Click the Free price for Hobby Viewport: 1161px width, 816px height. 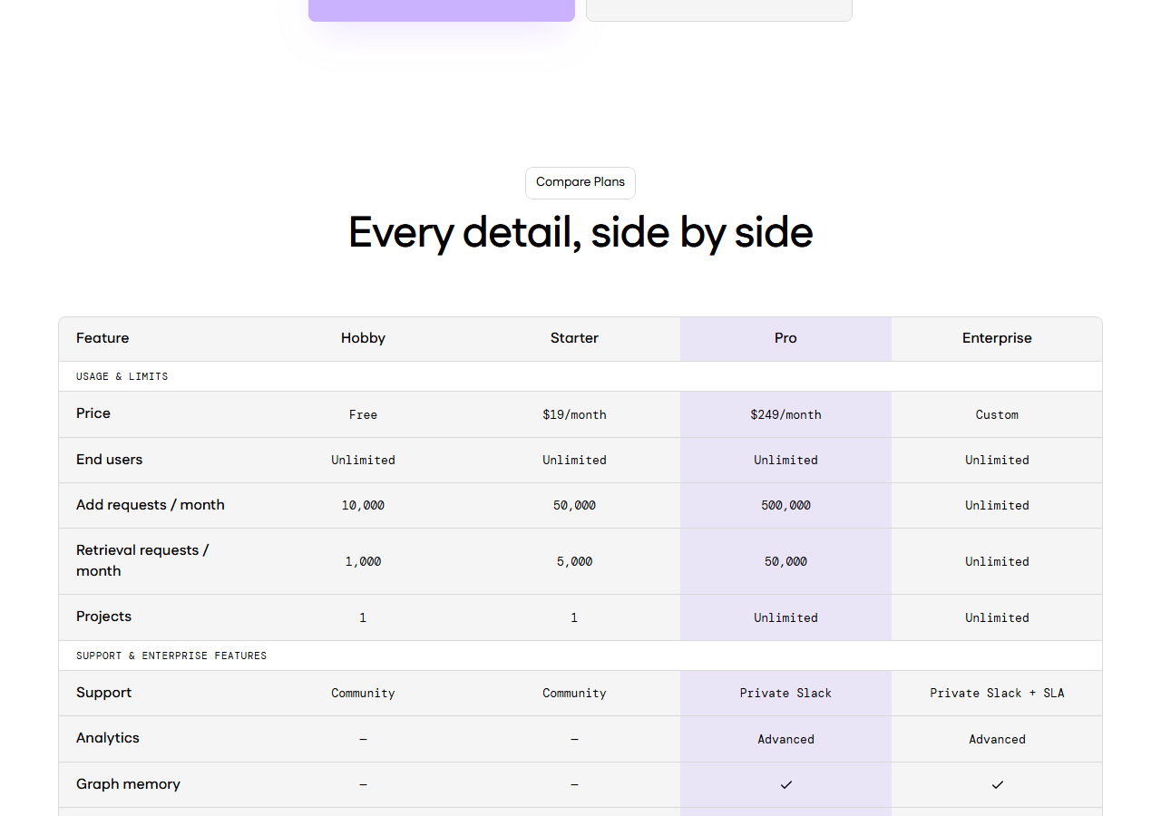363,414
